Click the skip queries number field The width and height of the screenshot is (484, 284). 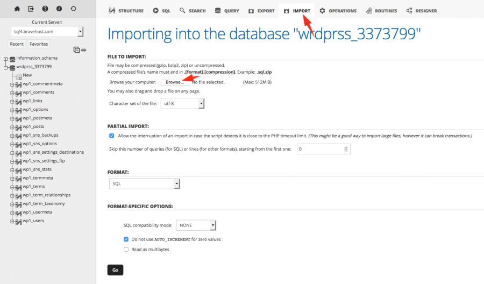pos(324,149)
